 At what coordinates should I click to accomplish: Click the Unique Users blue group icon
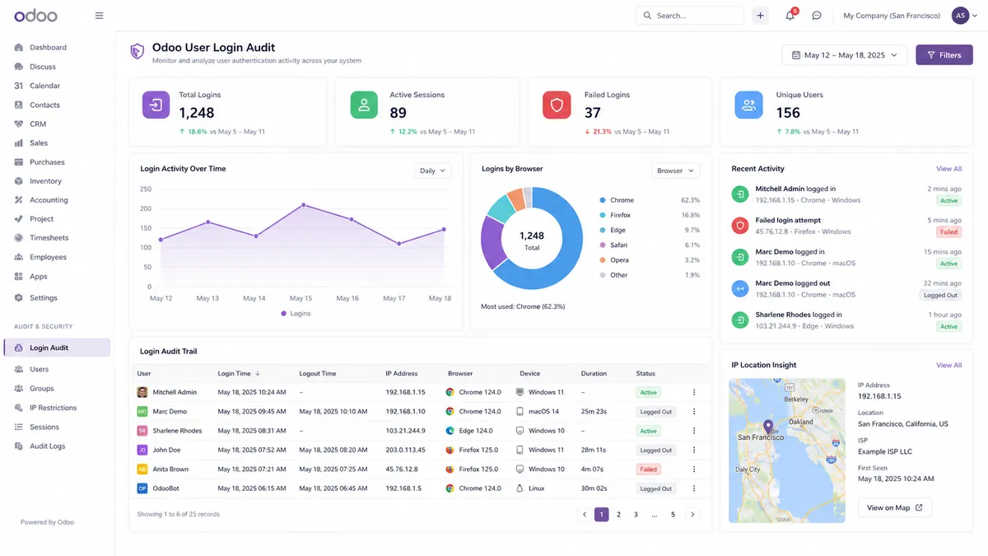[x=748, y=105]
